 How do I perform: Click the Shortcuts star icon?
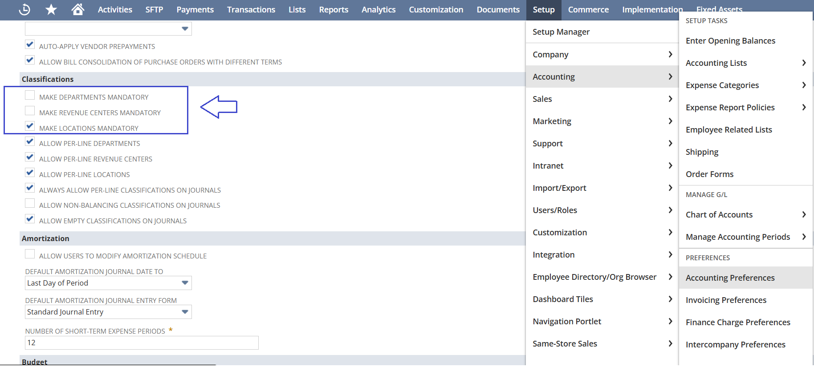51,9
